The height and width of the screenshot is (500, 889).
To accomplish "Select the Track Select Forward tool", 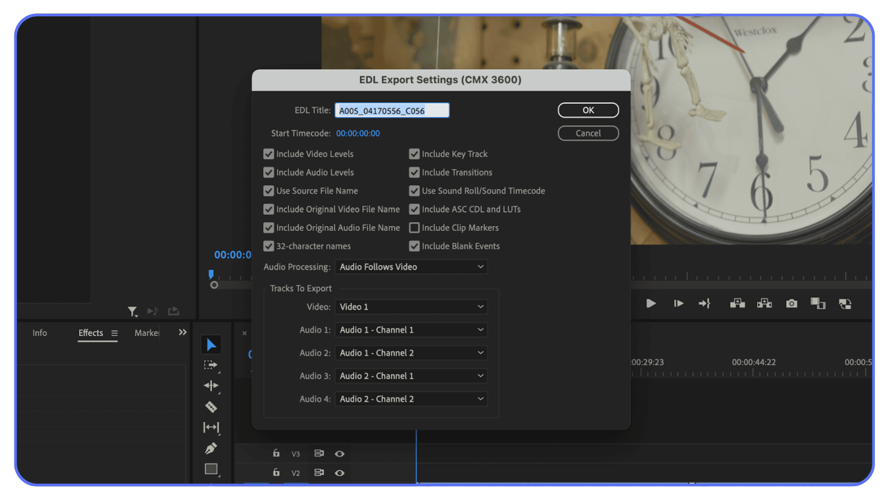I will 211,365.
